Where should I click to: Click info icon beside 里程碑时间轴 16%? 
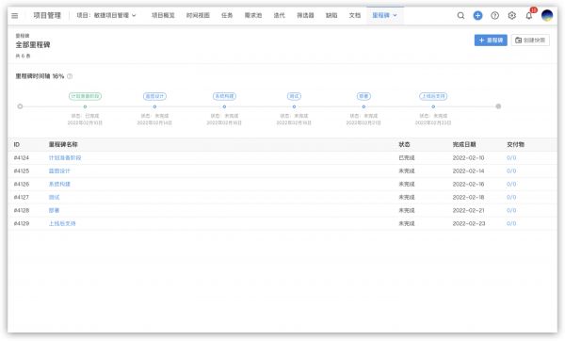click(x=70, y=76)
